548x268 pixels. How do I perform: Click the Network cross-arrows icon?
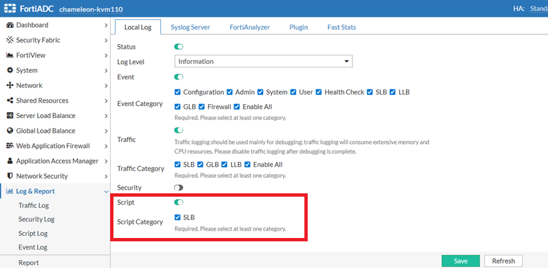pos(10,85)
